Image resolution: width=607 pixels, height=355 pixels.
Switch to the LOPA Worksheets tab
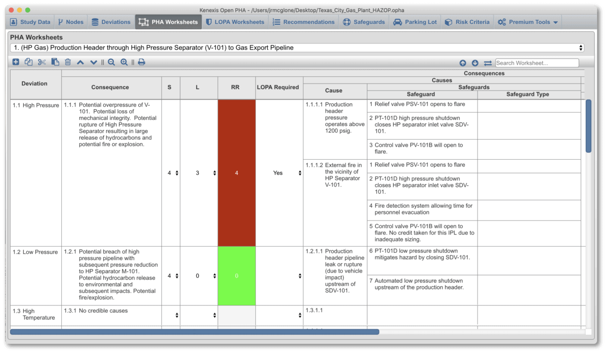coord(234,22)
